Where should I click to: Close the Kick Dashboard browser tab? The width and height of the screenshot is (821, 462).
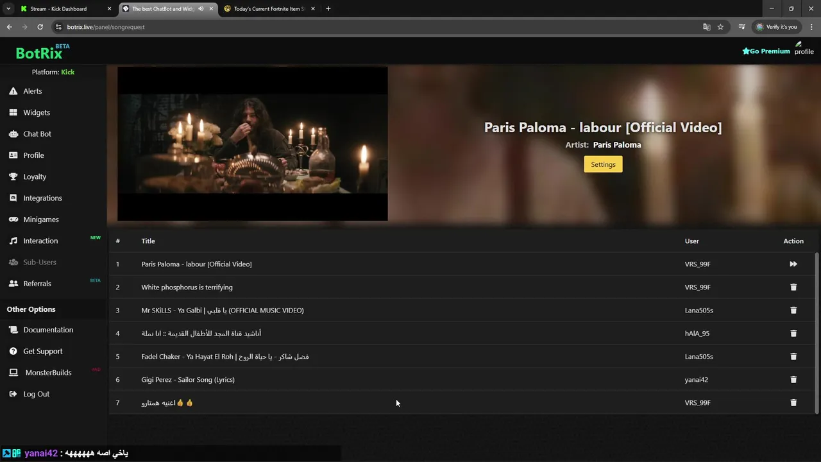coord(109,9)
